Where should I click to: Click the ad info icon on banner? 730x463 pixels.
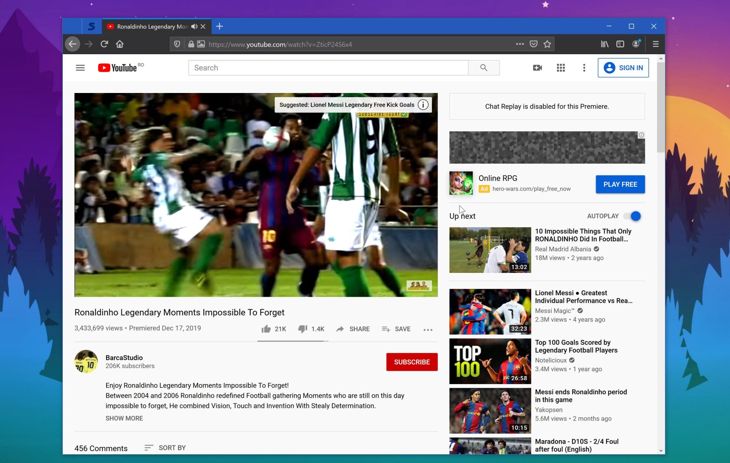coord(641,135)
